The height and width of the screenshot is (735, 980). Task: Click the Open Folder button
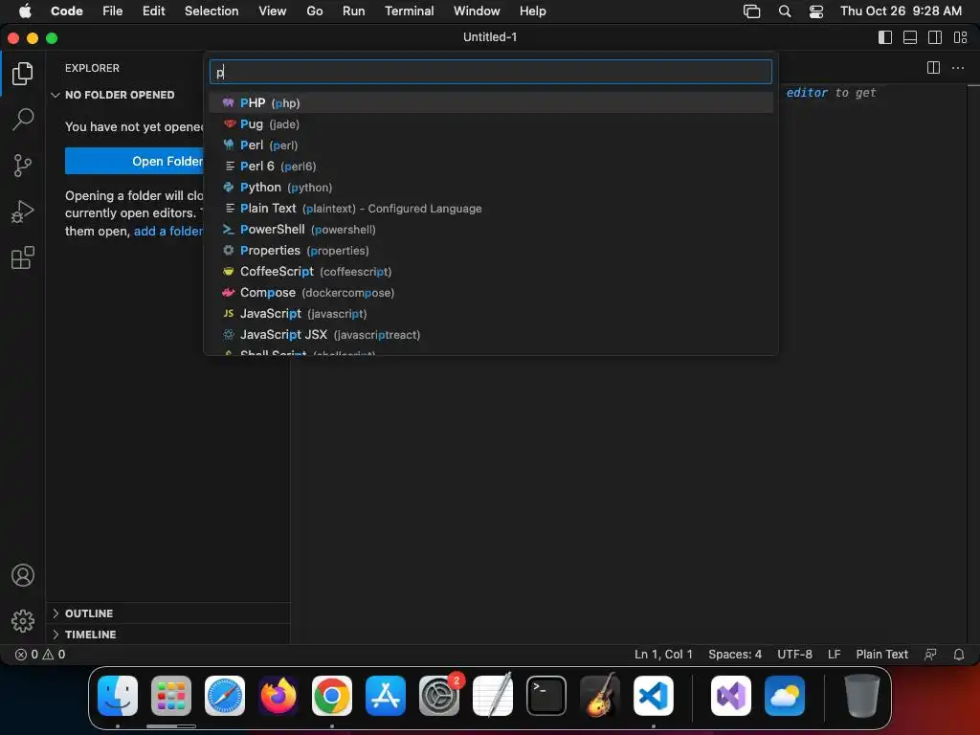134,161
